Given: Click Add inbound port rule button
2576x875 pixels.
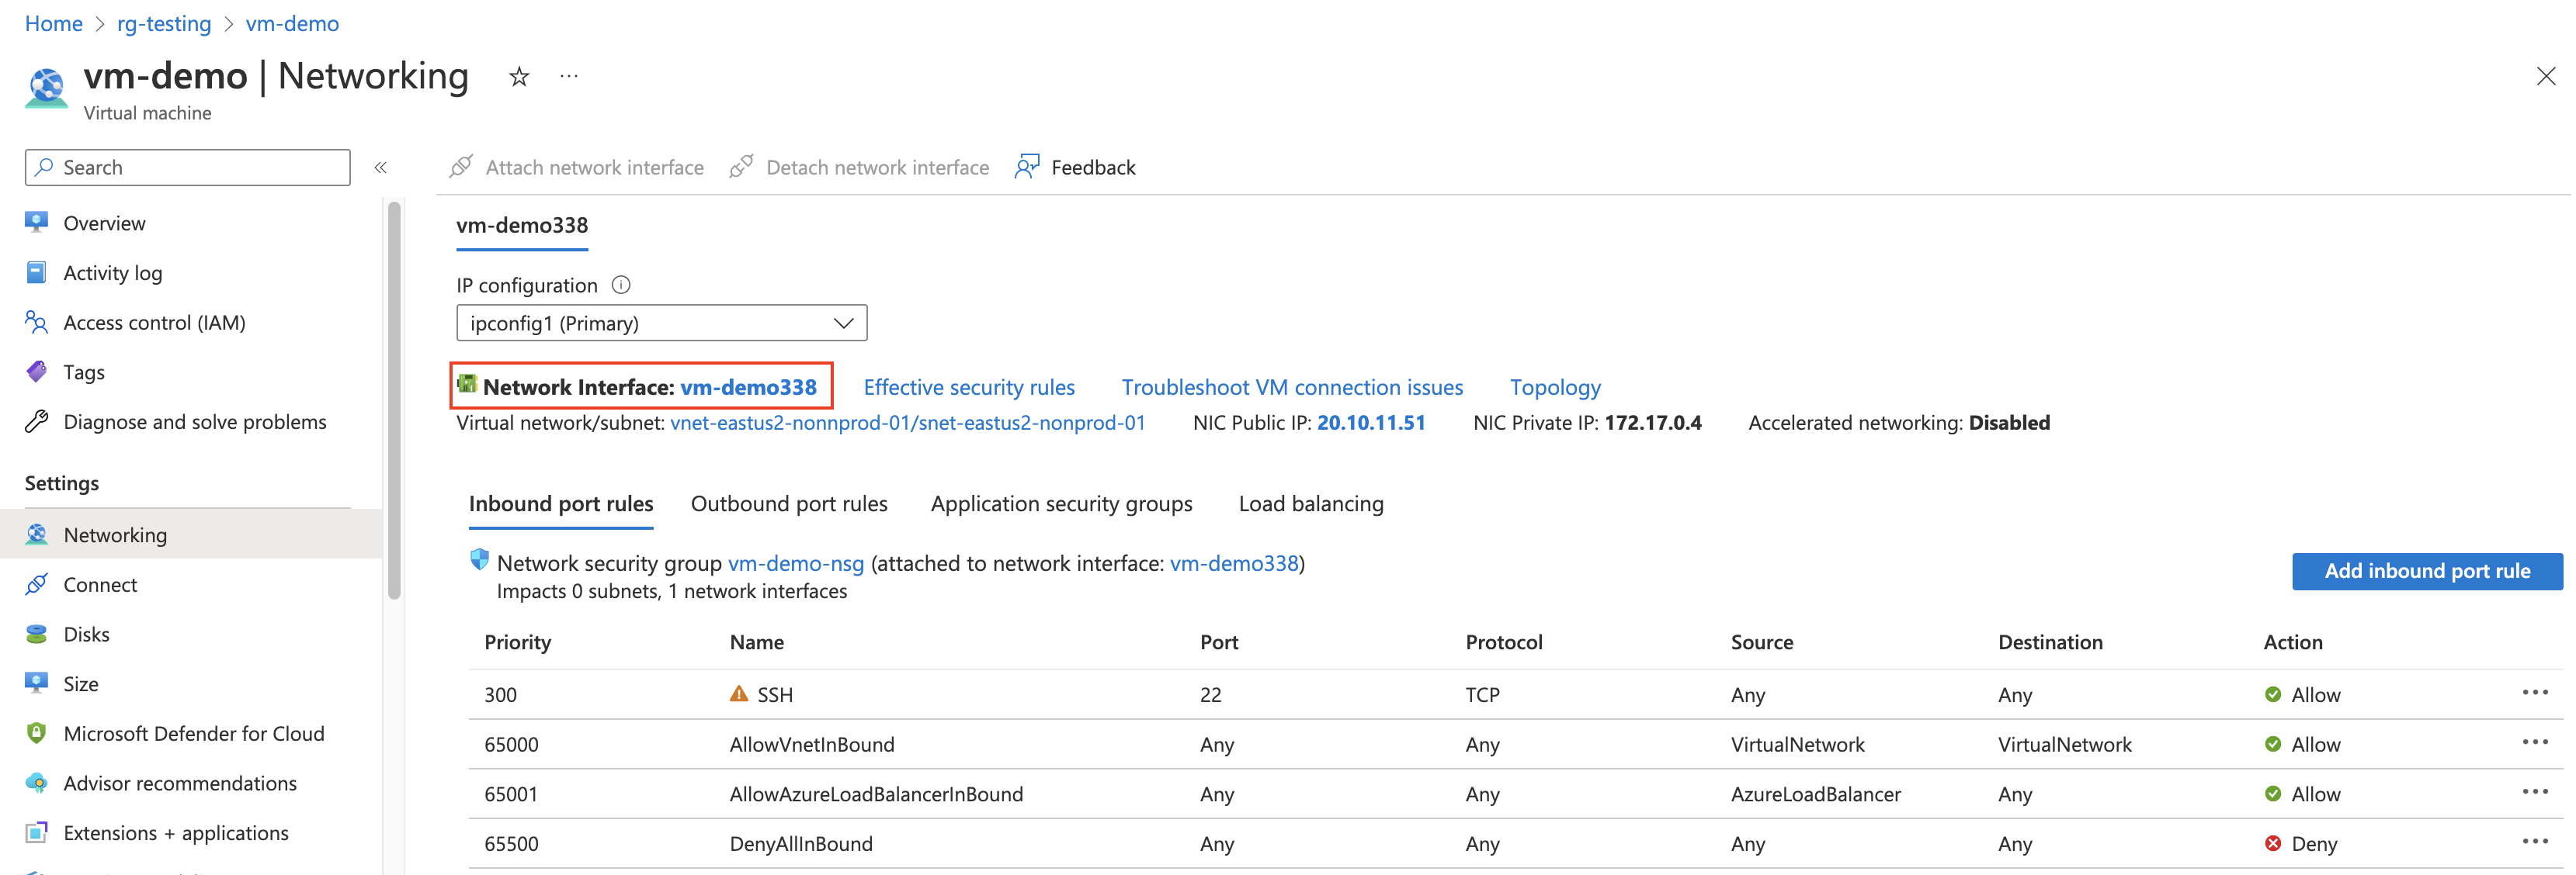Looking at the screenshot, I should [2426, 572].
